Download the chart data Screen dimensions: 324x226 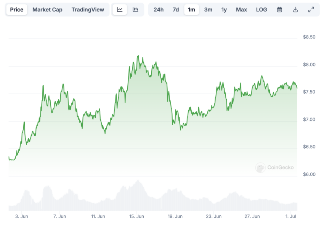click(295, 10)
